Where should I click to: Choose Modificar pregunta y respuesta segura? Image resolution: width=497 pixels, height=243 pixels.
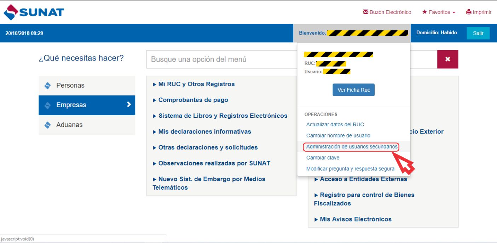pos(350,169)
